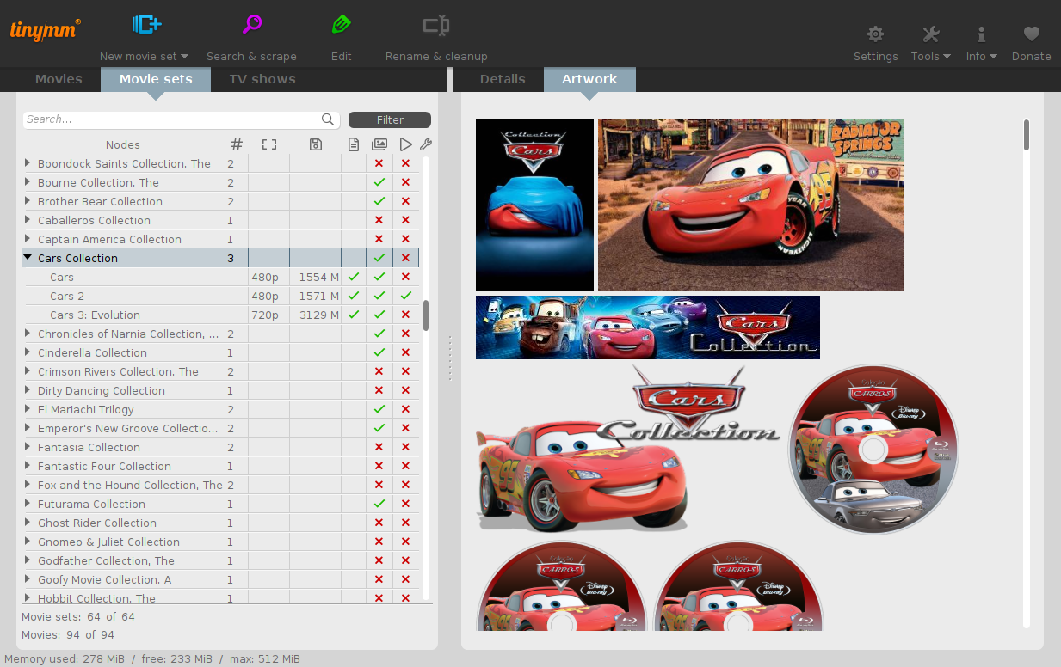Select Cars 2 movie row
The height and width of the screenshot is (667, 1061).
220,296
